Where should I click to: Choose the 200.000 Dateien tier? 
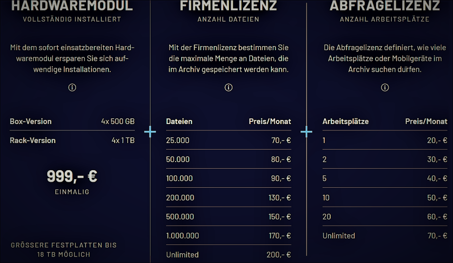(x=229, y=197)
